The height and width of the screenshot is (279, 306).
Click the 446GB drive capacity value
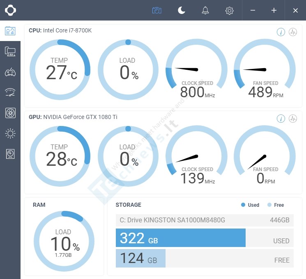(x=280, y=220)
